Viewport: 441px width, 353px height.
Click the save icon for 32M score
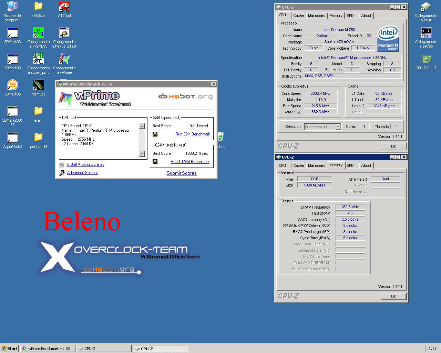click(x=155, y=134)
